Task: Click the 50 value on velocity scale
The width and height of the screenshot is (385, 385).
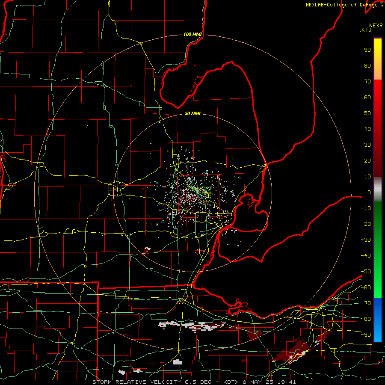Action: point(367,113)
